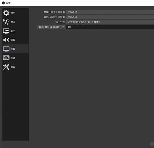
Task: Click the Advanced wrench-screwdriver icon
Action: point(6,67)
